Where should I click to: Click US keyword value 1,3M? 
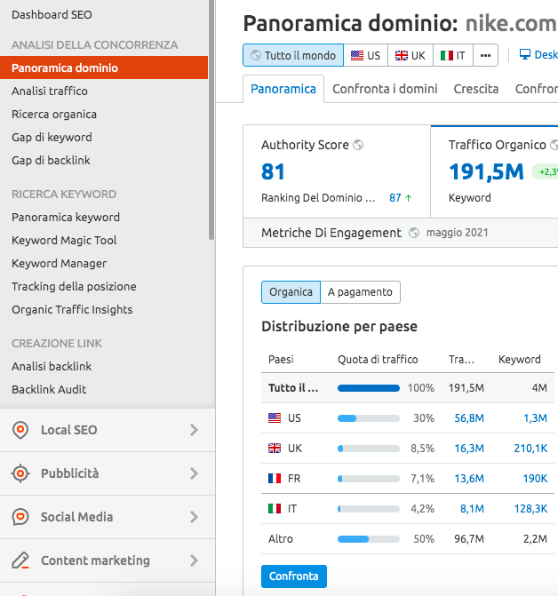point(535,418)
